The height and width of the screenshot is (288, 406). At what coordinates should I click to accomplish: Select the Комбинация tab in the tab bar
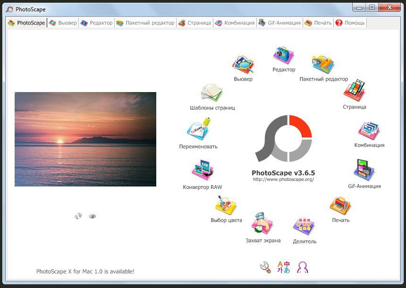[235, 23]
